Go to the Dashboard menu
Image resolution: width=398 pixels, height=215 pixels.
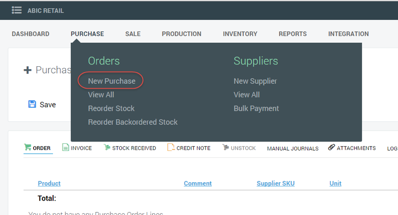click(x=30, y=34)
